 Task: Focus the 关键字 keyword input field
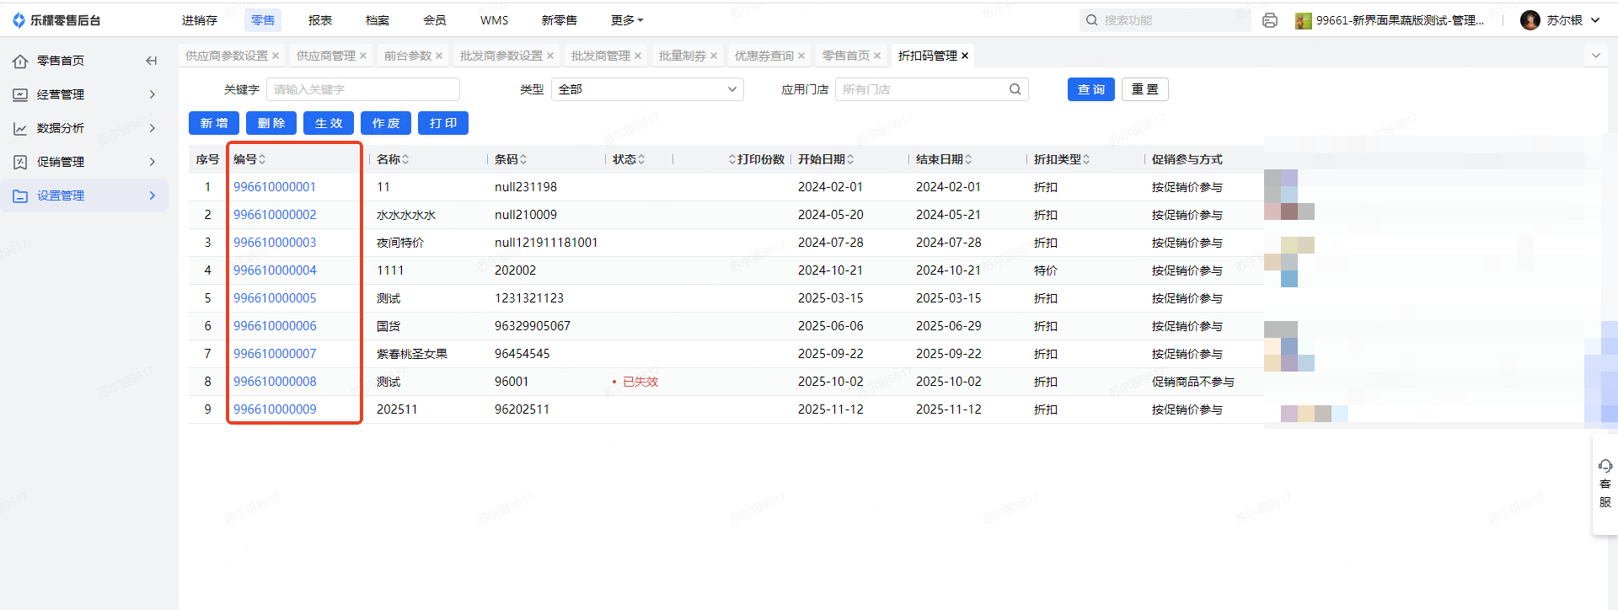363,89
